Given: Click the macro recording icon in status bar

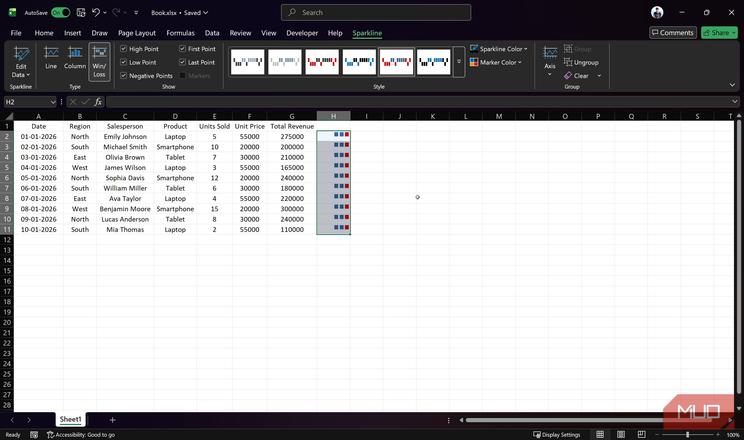Looking at the screenshot, I should coord(34,435).
